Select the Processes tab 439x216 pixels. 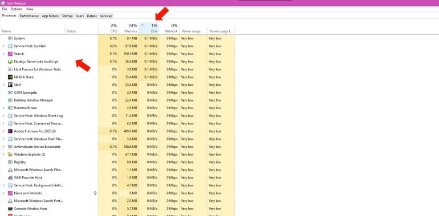click(9, 16)
